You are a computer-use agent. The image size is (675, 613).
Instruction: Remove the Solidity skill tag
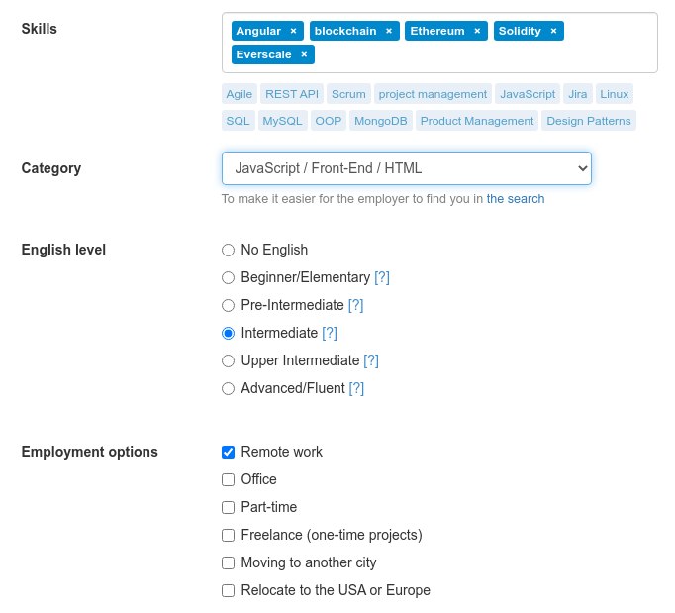[x=553, y=31]
